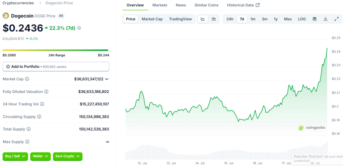Select the 24h time range

click(x=230, y=19)
